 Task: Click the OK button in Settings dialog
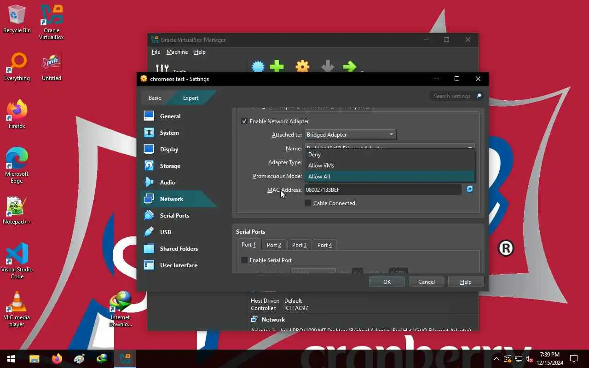click(x=387, y=282)
